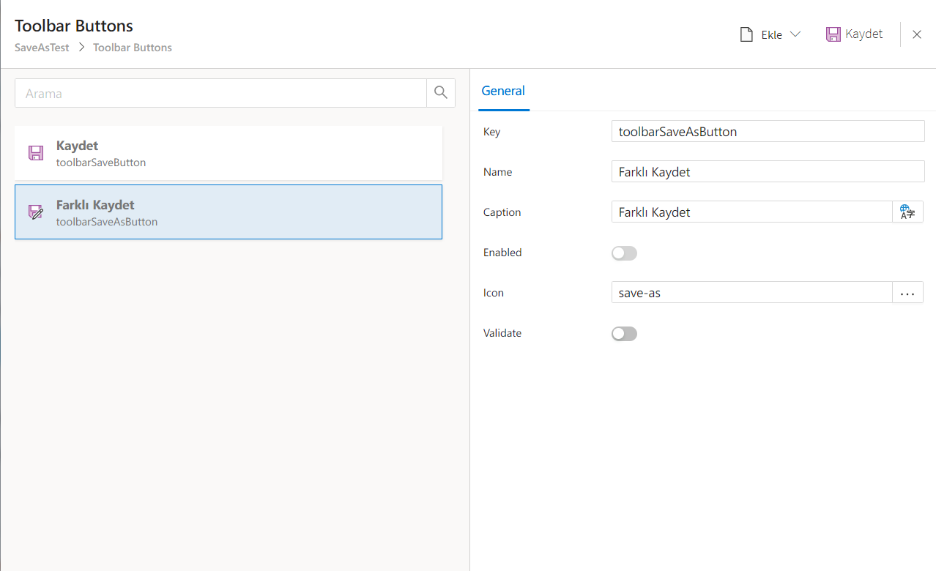Screen dimensions: 936x571
Task: Expand the Ekle dropdown chevron
Action: 795,34
